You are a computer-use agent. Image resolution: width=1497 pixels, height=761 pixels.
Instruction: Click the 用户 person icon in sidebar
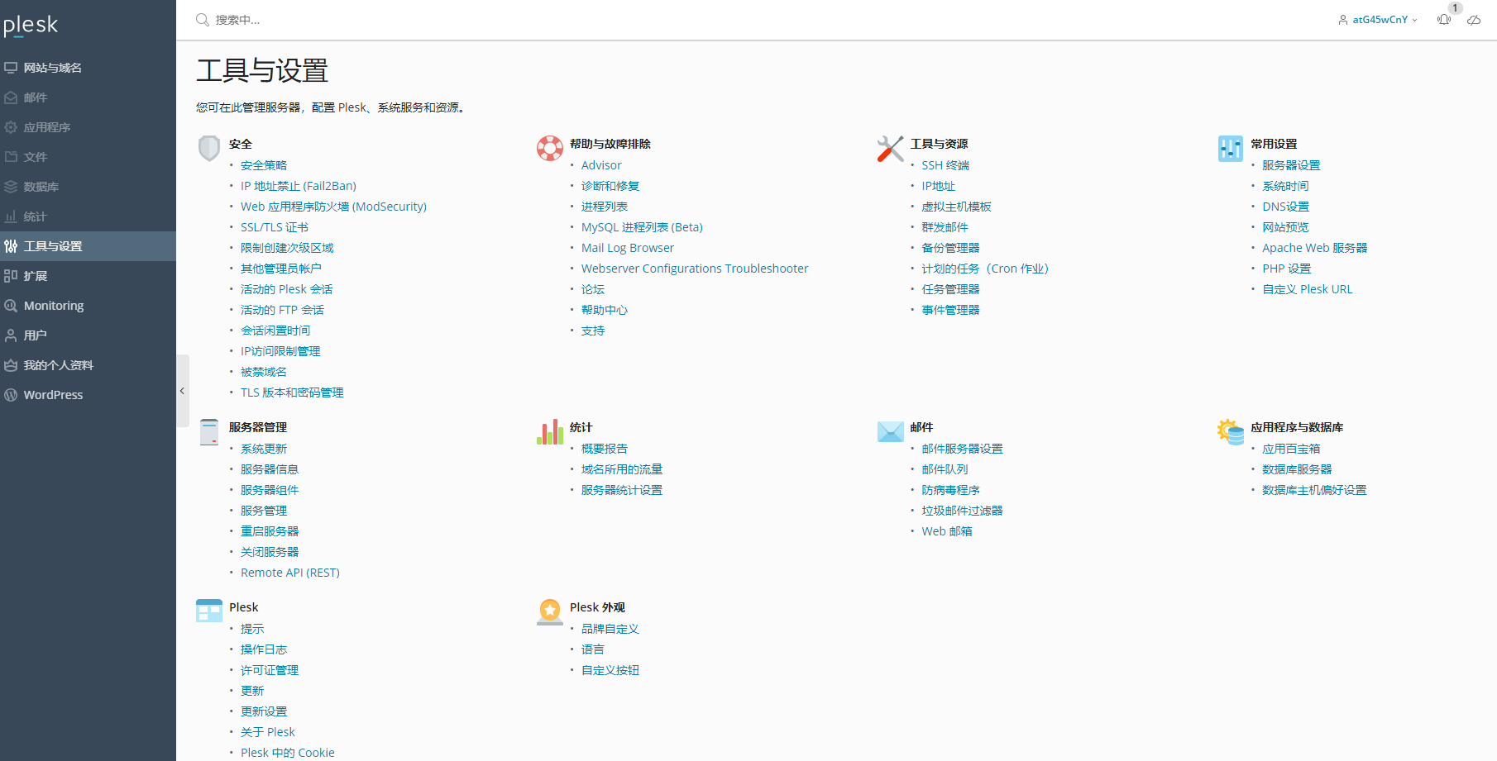tap(11, 335)
